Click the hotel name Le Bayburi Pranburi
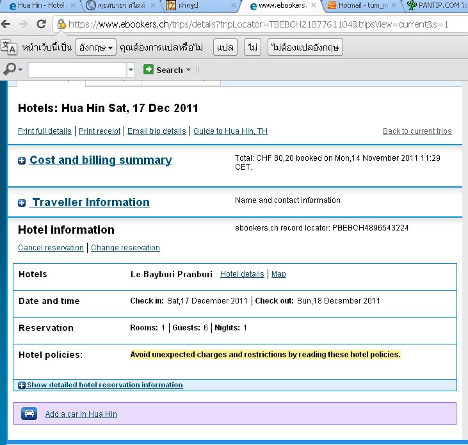 (172, 274)
